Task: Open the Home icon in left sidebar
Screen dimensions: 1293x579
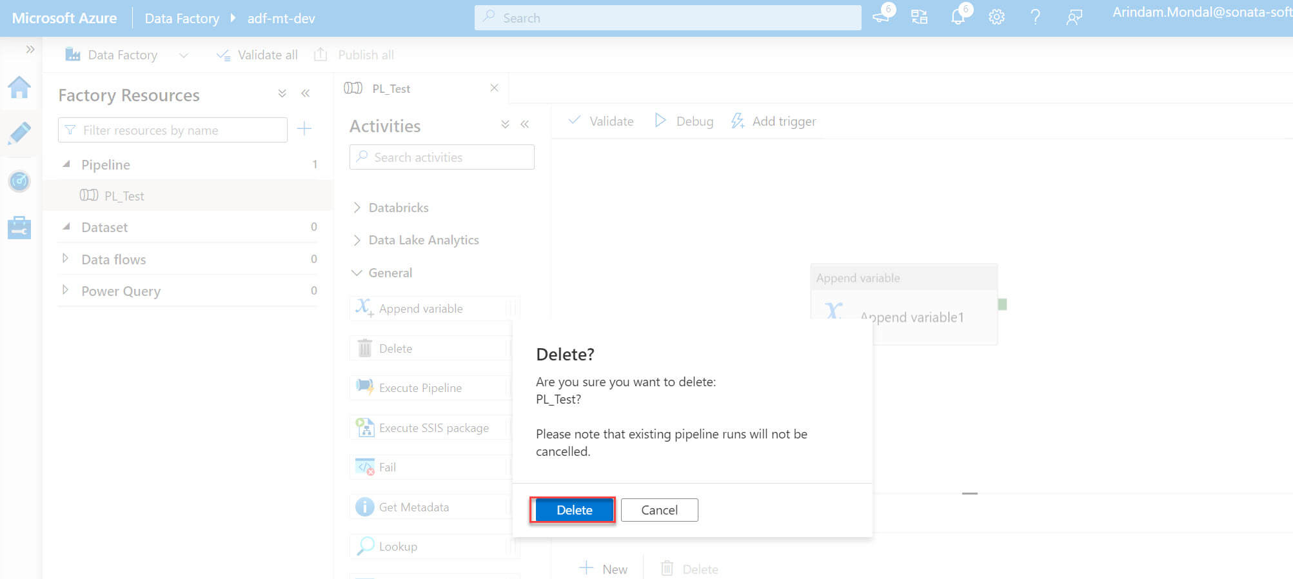Action: coord(19,88)
